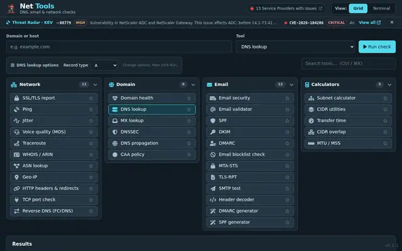Viewport: 402px width, 251px height.
Task: Select DNS propagation tool
Action: point(152,143)
